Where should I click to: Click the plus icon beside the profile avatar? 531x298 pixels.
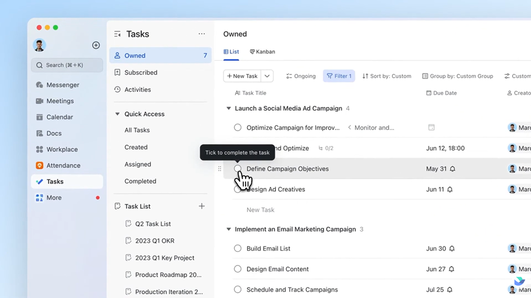pos(96,46)
